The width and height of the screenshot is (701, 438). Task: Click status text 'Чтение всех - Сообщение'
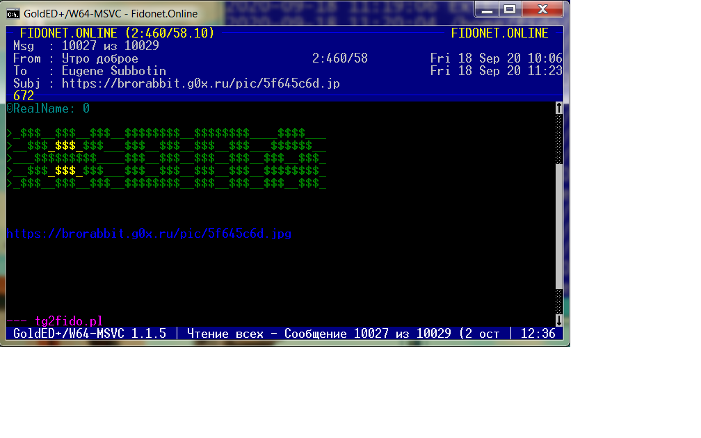pyautogui.click(x=267, y=334)
